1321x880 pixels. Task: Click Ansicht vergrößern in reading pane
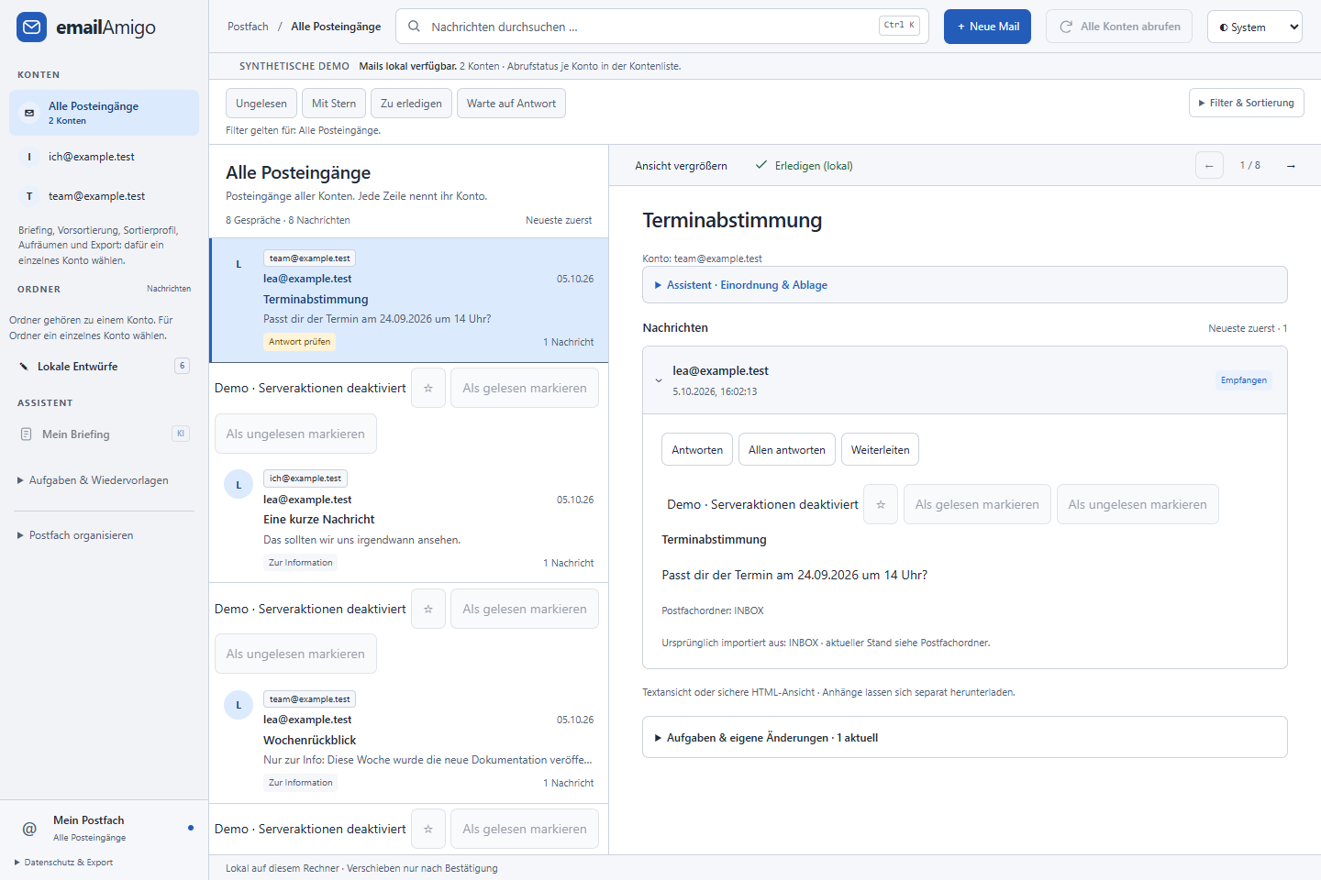pyautogui.click(x=681, y=166)
